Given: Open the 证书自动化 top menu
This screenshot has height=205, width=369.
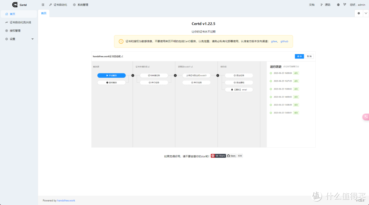Looking at the screenshot, I should coord(58,5).
